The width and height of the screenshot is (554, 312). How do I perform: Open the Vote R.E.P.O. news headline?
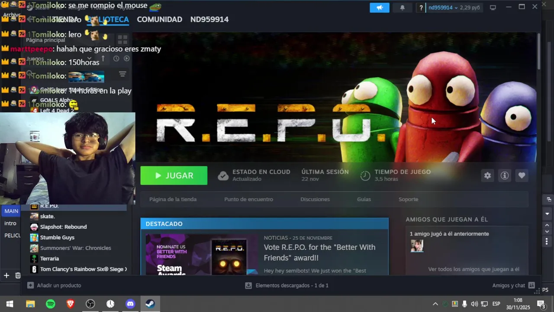coord(319,252)
